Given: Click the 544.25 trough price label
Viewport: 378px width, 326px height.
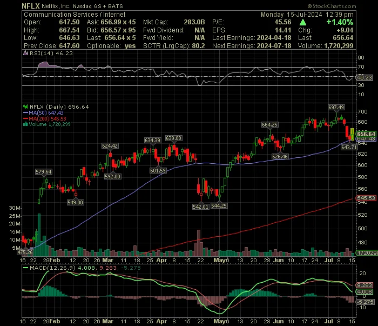Looking at the screenshot, I should (x=219, y=206).
